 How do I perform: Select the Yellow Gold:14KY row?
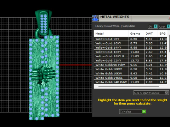click(130, 48)
